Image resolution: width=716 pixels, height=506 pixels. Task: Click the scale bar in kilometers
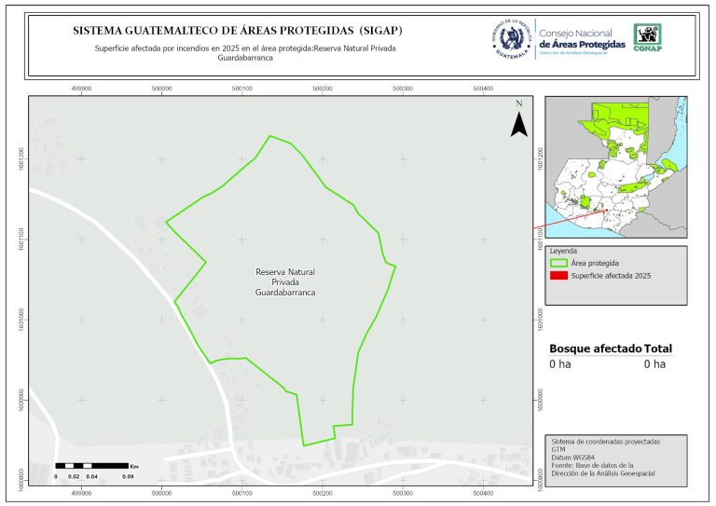95,464
